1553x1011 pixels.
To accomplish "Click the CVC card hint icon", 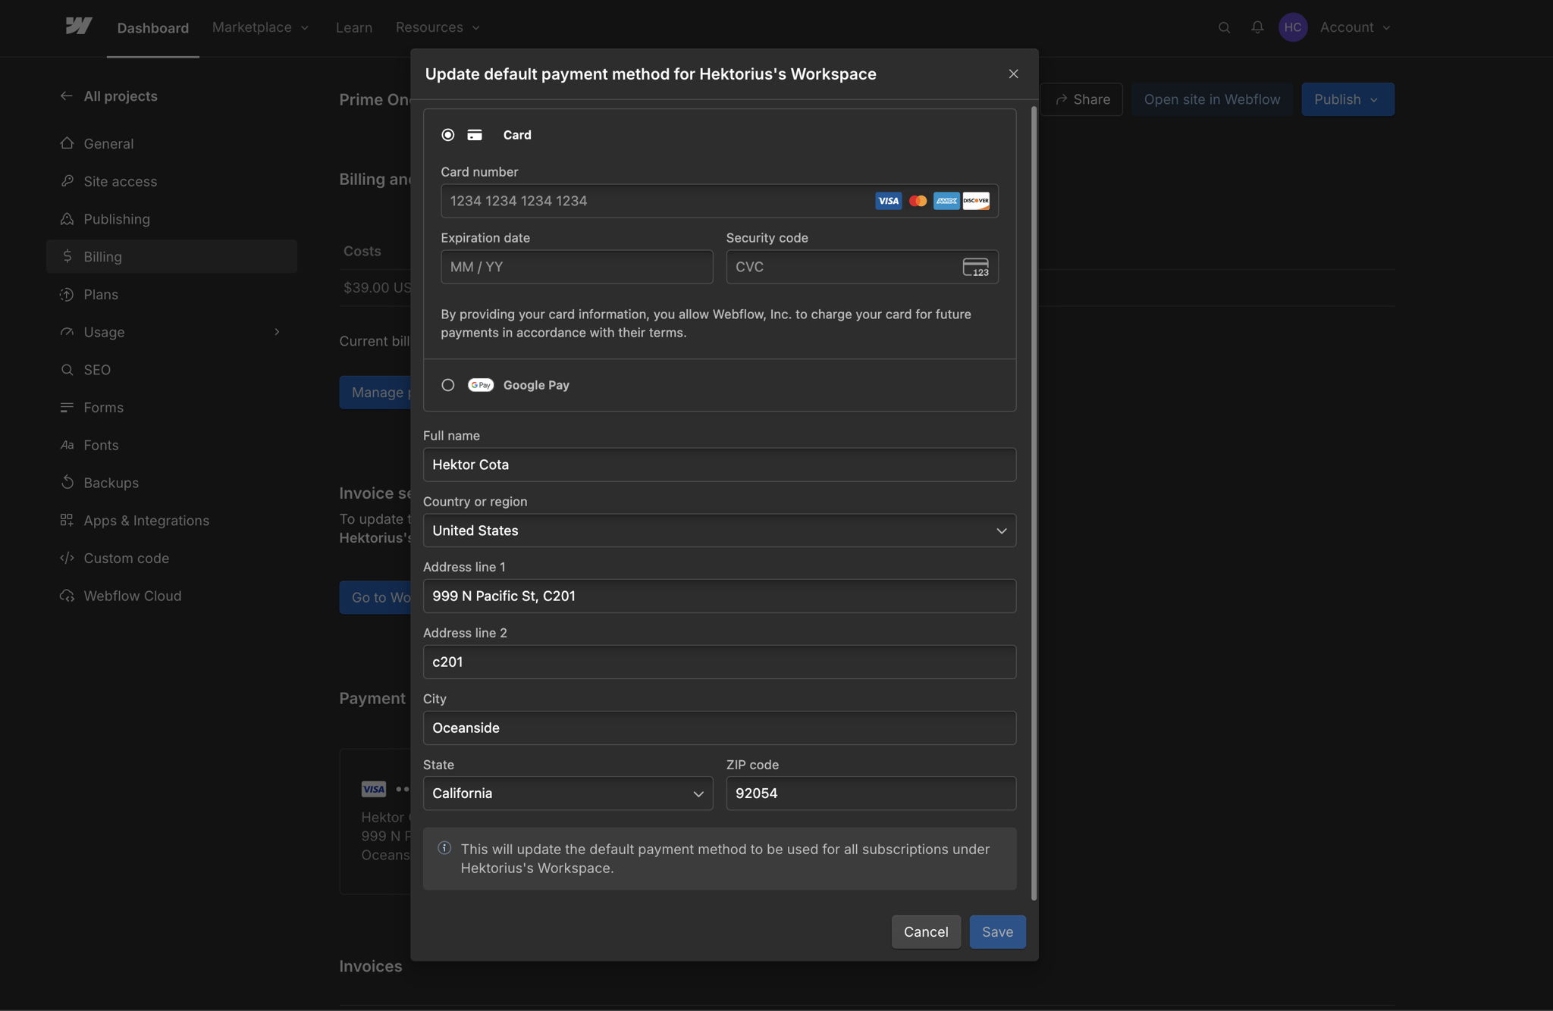I will [976, 267].
